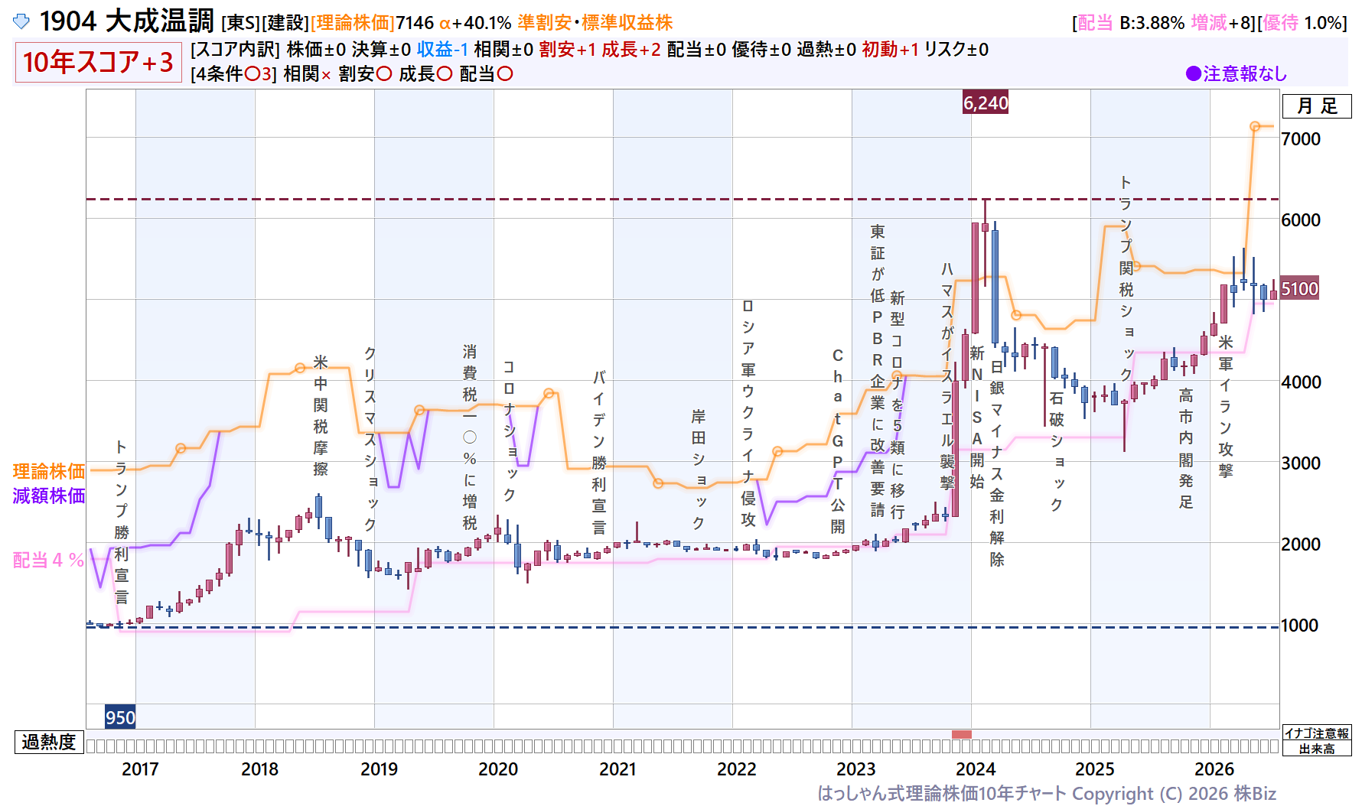Click the 収益-1 score item
Viewport: 1362px width, 806px height.
pyautogui.click(x=442, y=50)
